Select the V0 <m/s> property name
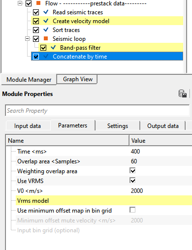The image size is (192, 250). tap(30, 191)
